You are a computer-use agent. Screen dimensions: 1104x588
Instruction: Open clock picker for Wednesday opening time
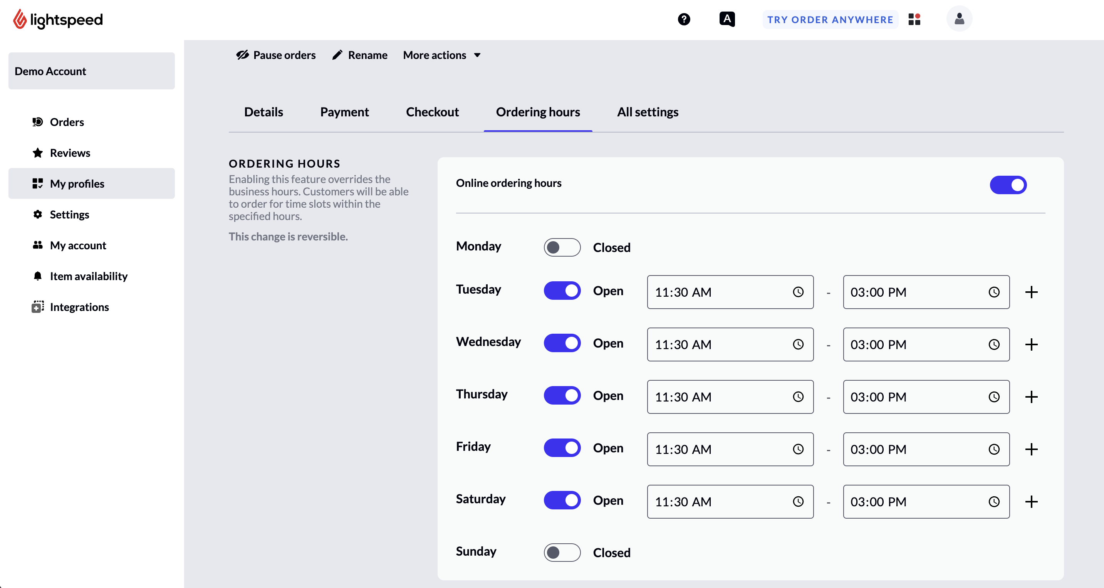click(798, 344)
